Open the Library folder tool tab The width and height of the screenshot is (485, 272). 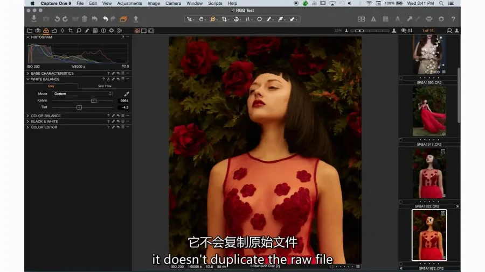point(30,31)
